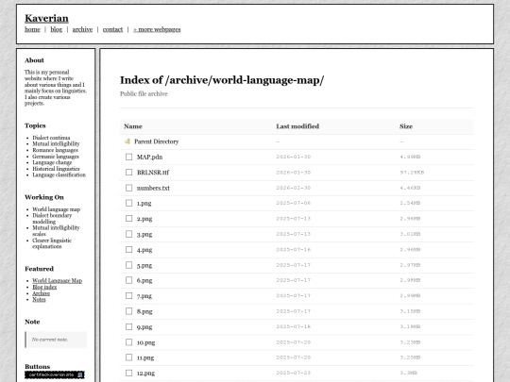
Task: Open the 1.png file link
Action: click(144, 204)
